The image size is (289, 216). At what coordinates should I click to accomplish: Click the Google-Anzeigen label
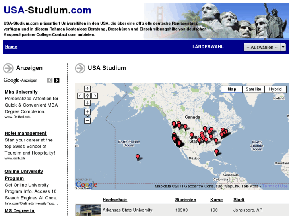[x=20, y=80]
